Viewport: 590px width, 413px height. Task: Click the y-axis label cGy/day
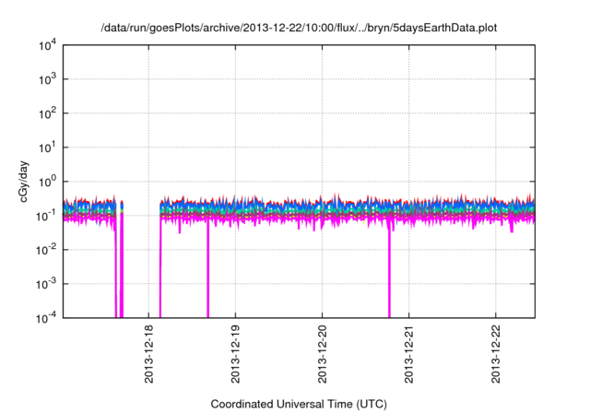(24, 182)
